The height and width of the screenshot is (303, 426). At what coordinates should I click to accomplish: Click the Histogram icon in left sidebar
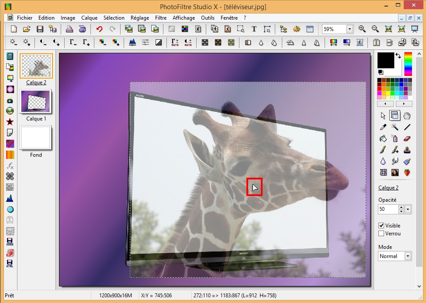(x=10, y=199)
